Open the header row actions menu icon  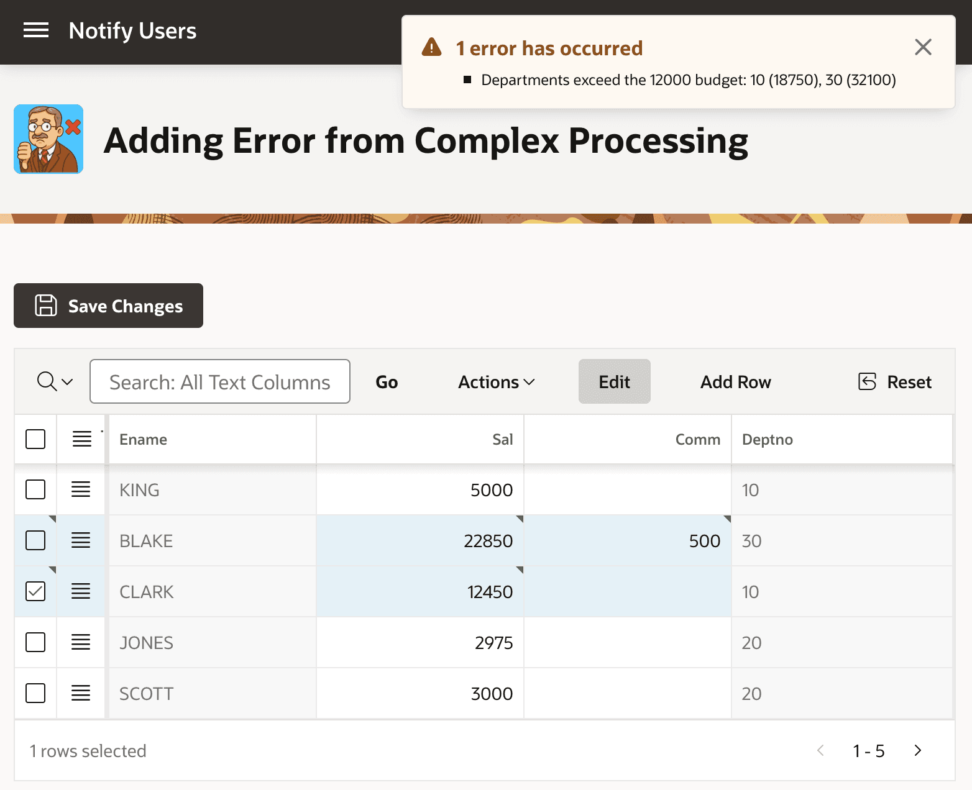click(81, 439)
